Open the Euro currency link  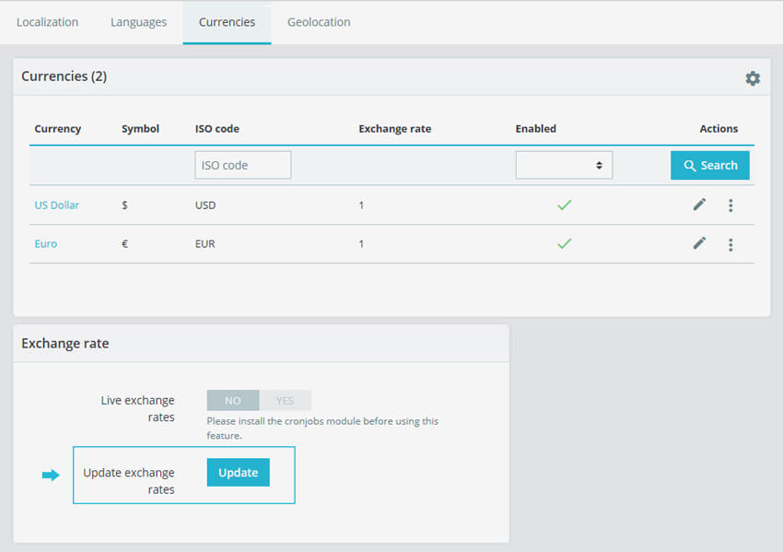coord(45,243)
